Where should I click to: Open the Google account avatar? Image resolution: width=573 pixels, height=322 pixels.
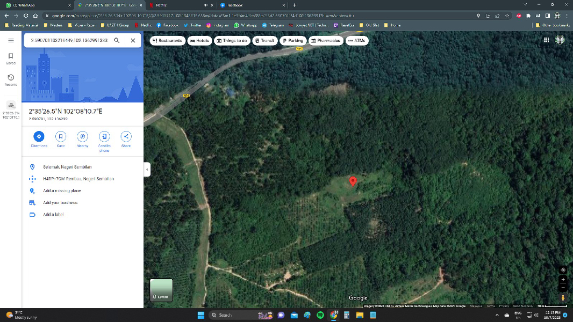pos(560,40)
